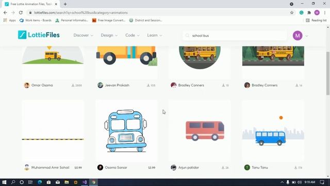Open the purple M profile avatar

[x=298, y=36]
